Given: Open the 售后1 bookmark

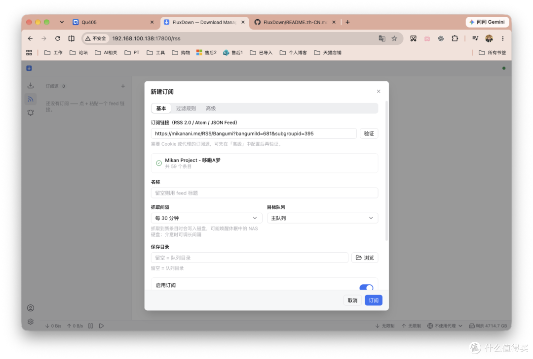Looking at the screenshot, I should (233, 53).
